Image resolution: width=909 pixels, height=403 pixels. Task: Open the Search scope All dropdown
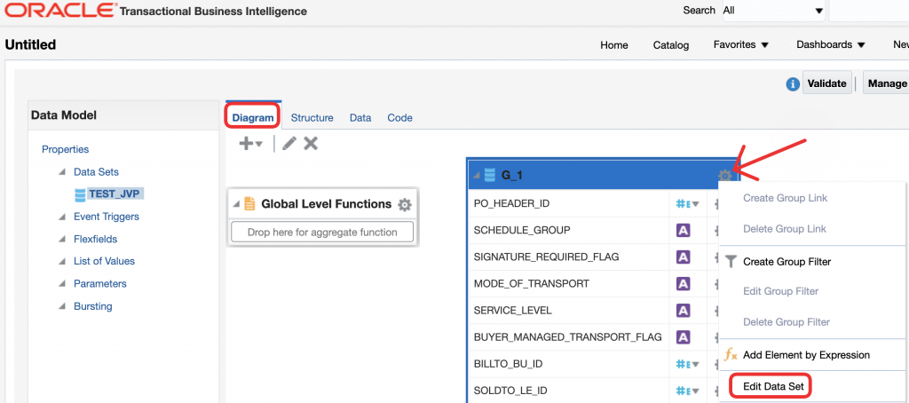point(772,11)
